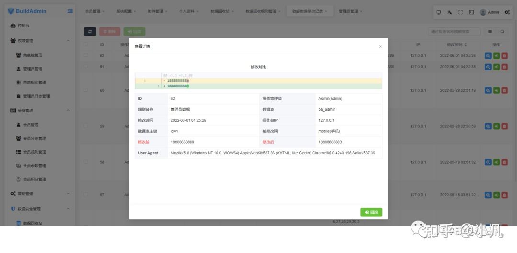Sort by 修改时间 column arrows
The width and height of the screenshot is (517, 253).
click(x=466, y=44)
